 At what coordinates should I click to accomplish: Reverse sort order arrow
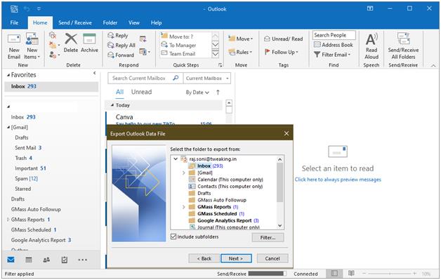point(218,92)
